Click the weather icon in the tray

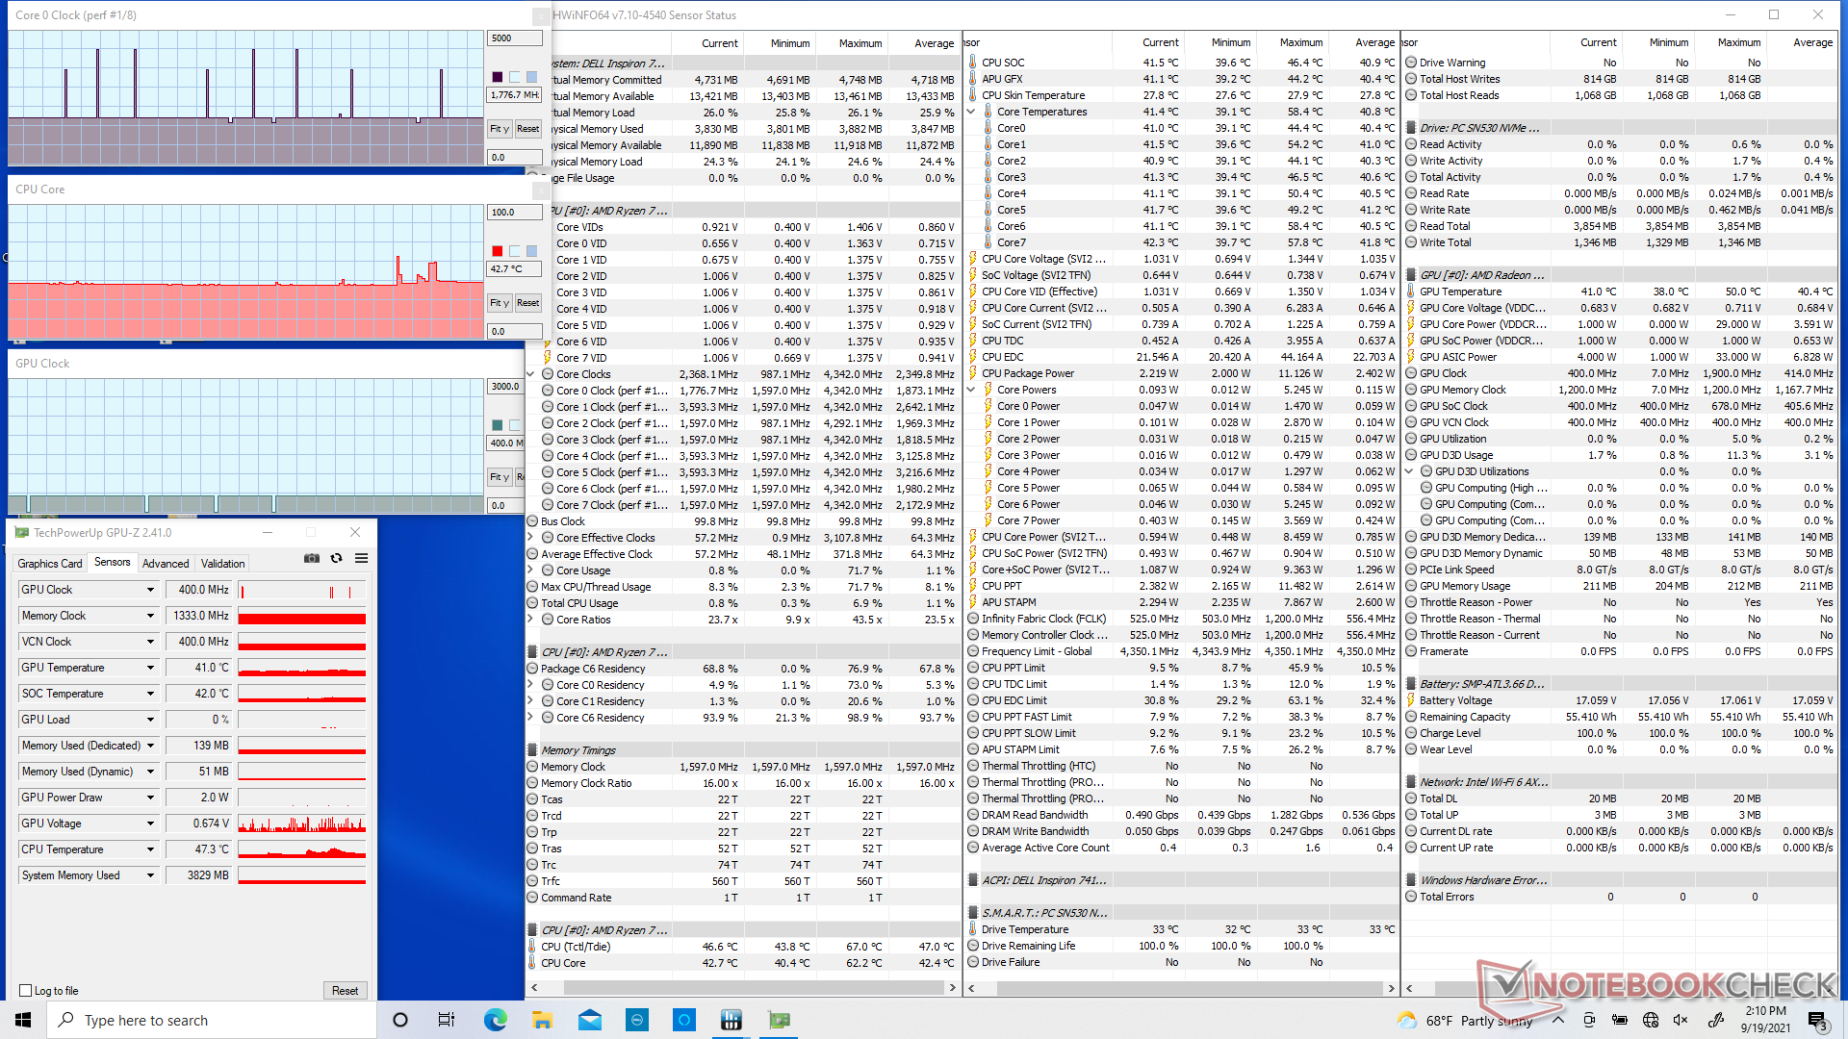pyautogui.click(x=1406, y=1020)
